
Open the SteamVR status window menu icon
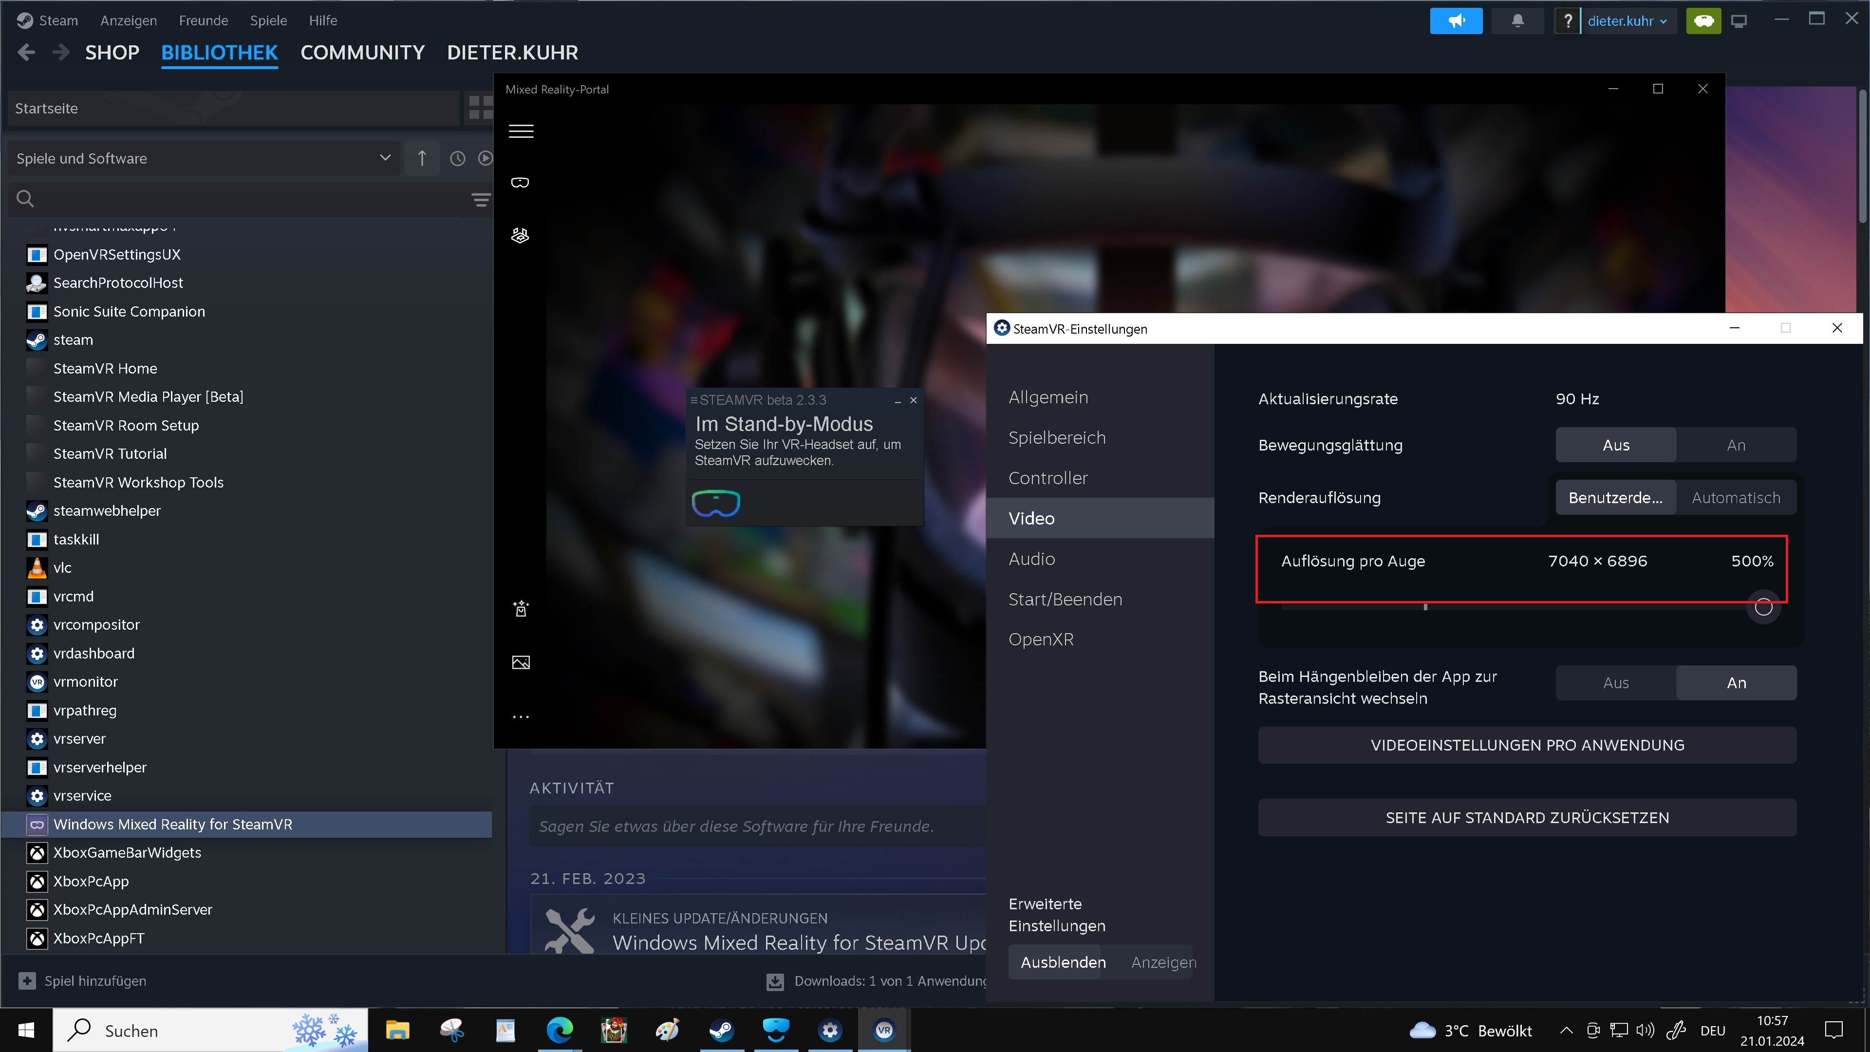point(694,400)
